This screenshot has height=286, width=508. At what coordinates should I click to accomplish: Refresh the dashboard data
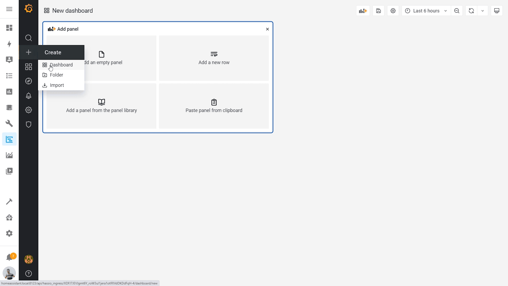coord(471,11)
